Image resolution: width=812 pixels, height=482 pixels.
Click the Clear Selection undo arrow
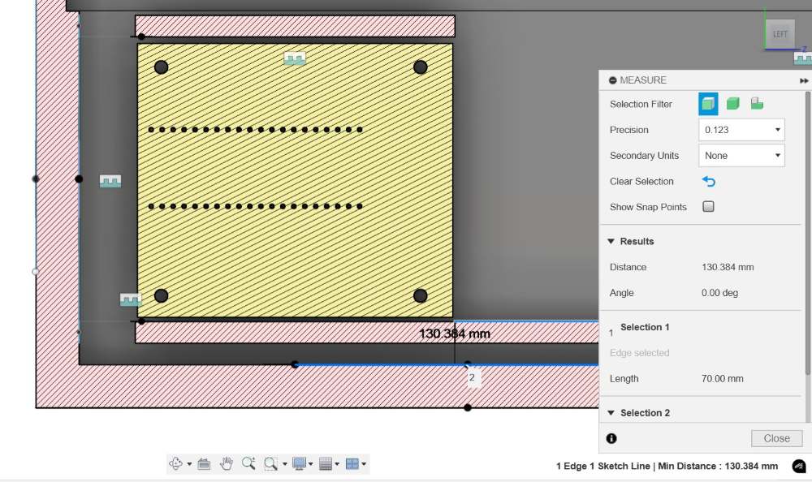pyautogui.click(x=709, y=182)
